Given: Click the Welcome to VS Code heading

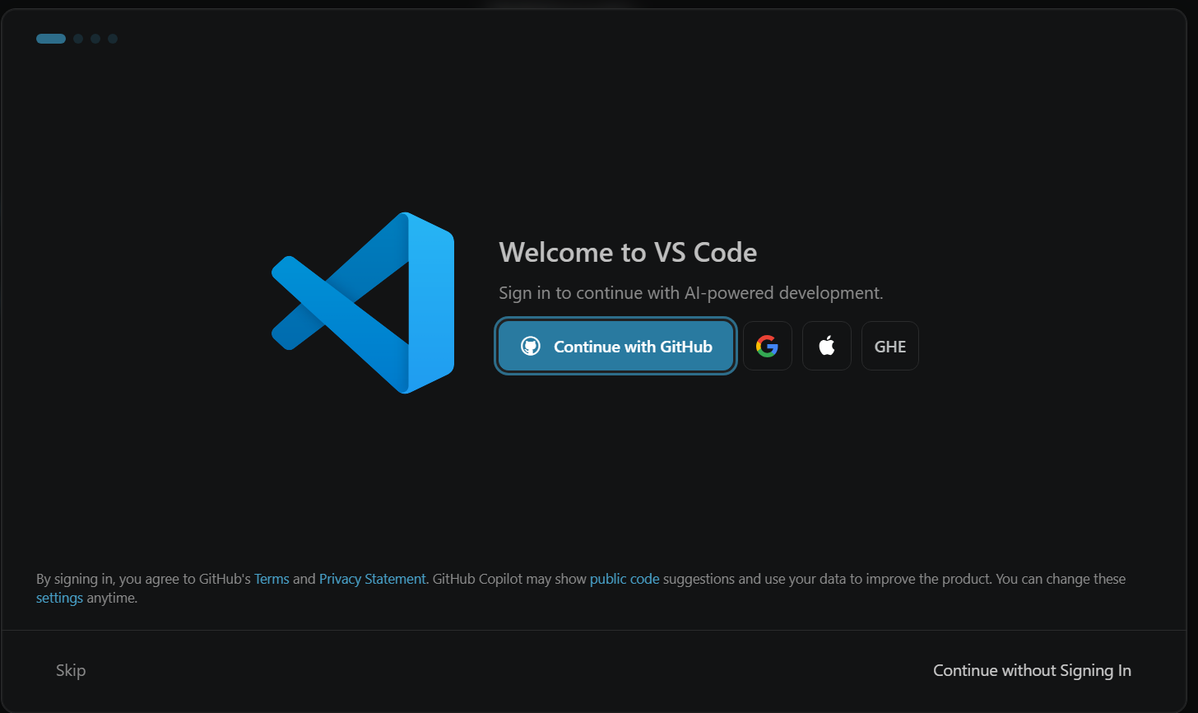Looking at the screenshot, I should [x=628, y=252].
